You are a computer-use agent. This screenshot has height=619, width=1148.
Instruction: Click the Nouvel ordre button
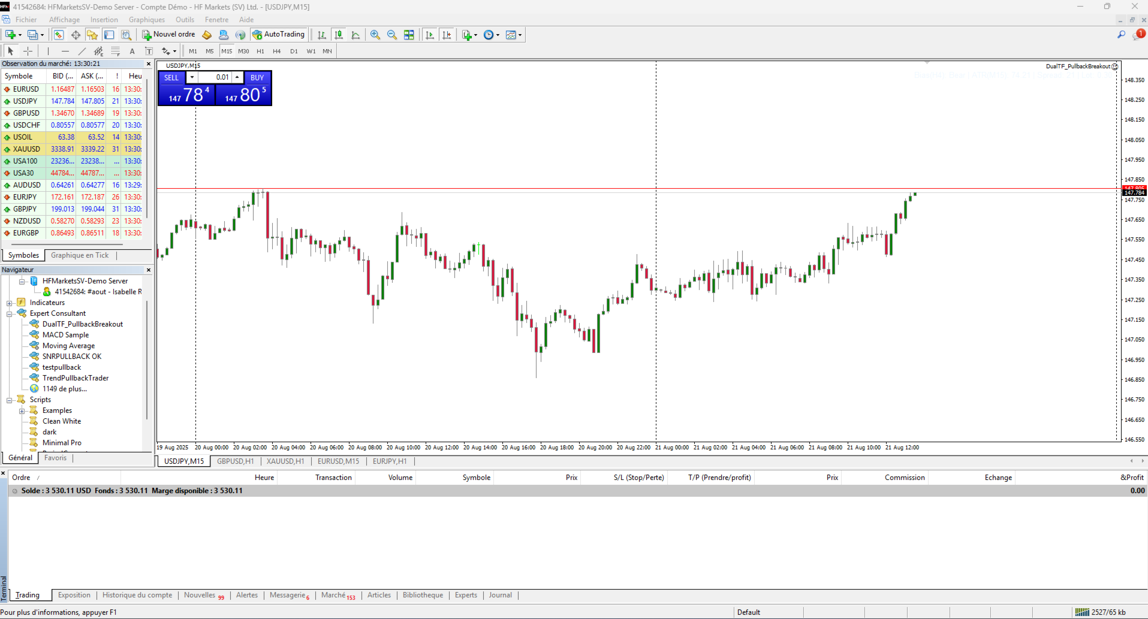click(168, 35)
